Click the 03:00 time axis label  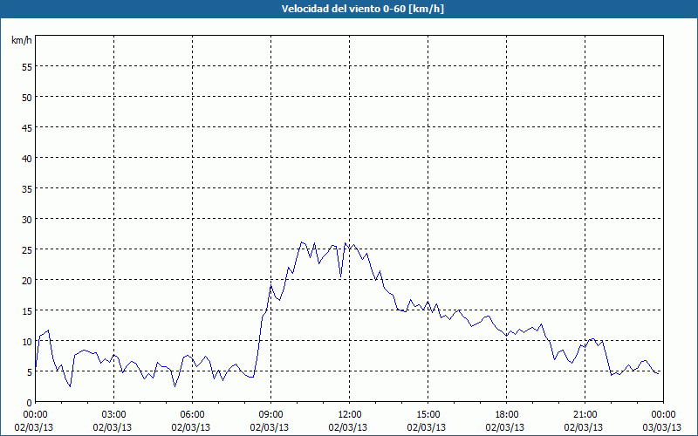114,415
